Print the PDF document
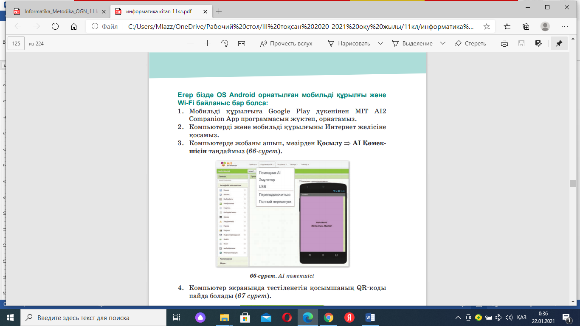Screen dimensions: 580x326 [x=504, y=43]
